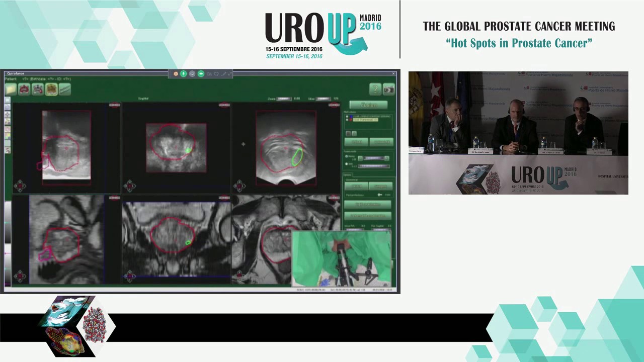Image resolution: width=644 pixels, height=362 pixels.
Task: Click the pen annotate icon in meeting bar
Action: pos(224,74)
